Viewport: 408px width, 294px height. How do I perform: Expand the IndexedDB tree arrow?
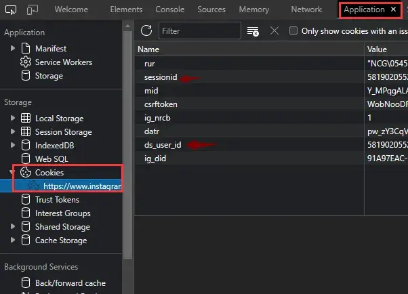coord(12,145)
